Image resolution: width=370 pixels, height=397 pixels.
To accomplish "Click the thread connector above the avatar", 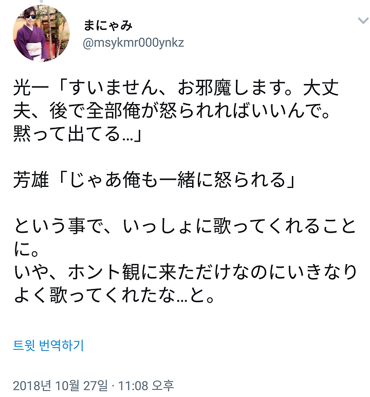I will pyautogui.click(x=41, y=1).
